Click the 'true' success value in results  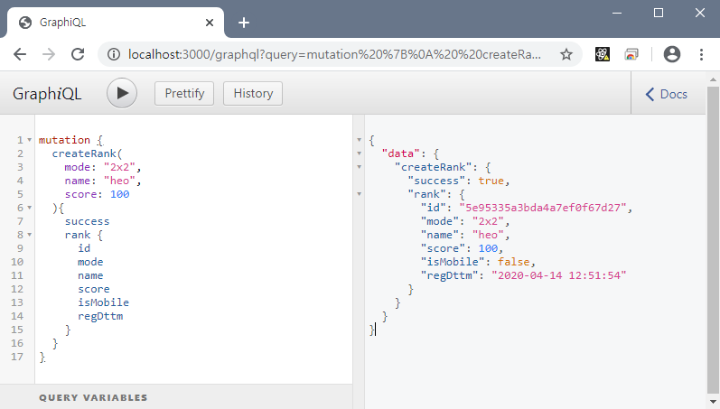[x=491, y=181]
